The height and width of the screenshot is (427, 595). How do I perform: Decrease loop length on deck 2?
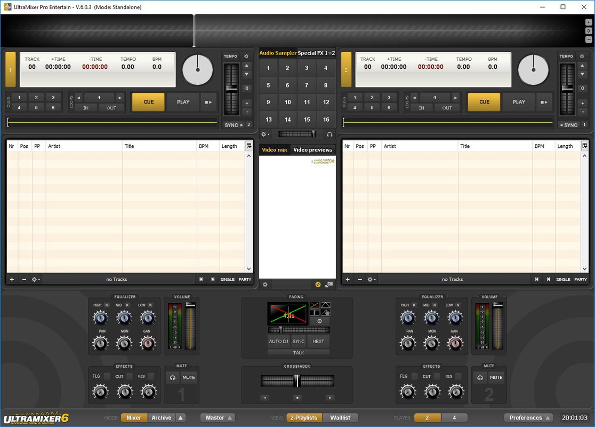point(414,98)
